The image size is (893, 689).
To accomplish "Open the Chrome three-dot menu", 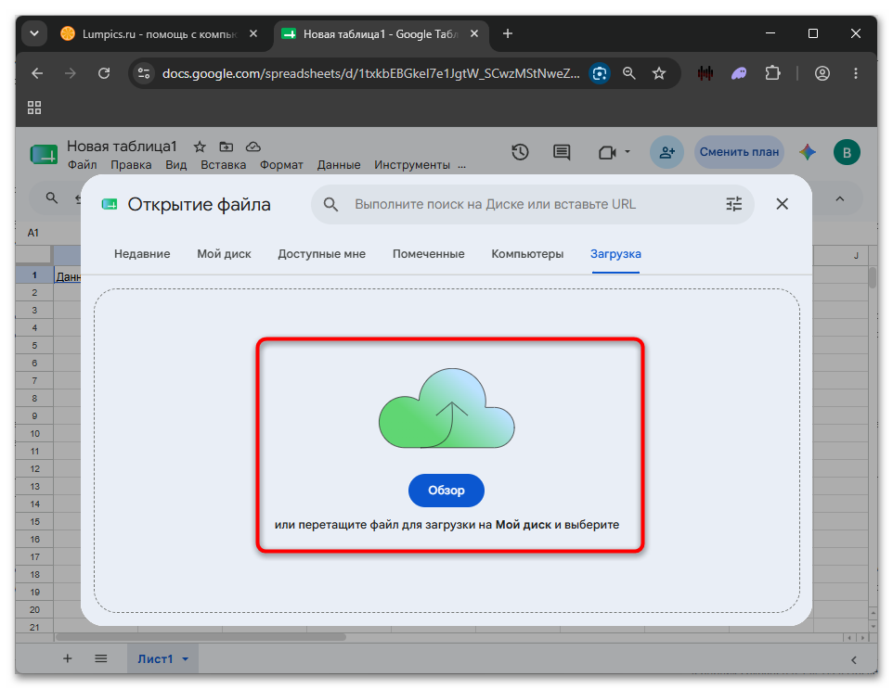I will [856, 73].
